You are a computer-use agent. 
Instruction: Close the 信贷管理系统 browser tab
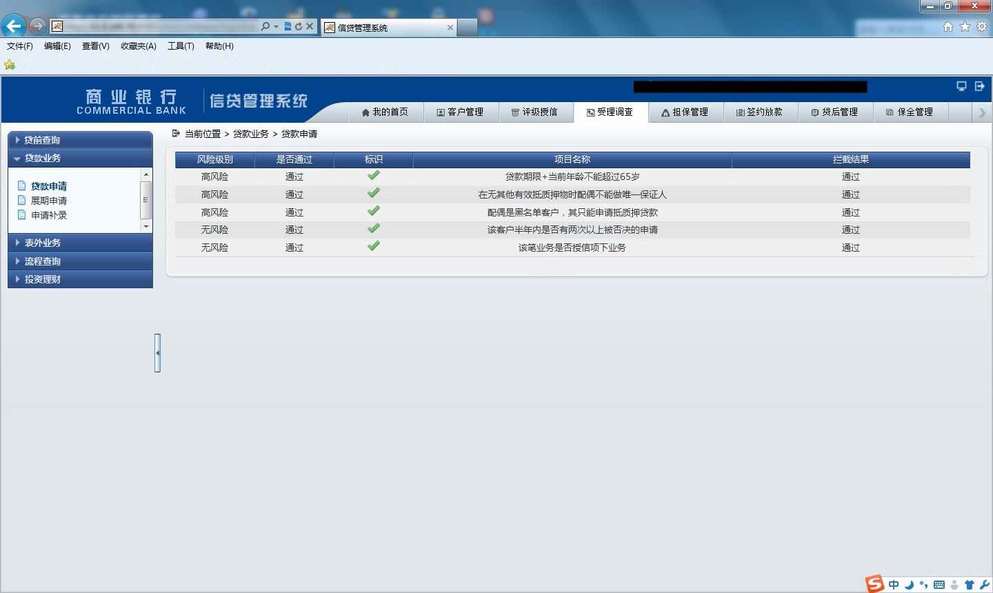[450, 28]
